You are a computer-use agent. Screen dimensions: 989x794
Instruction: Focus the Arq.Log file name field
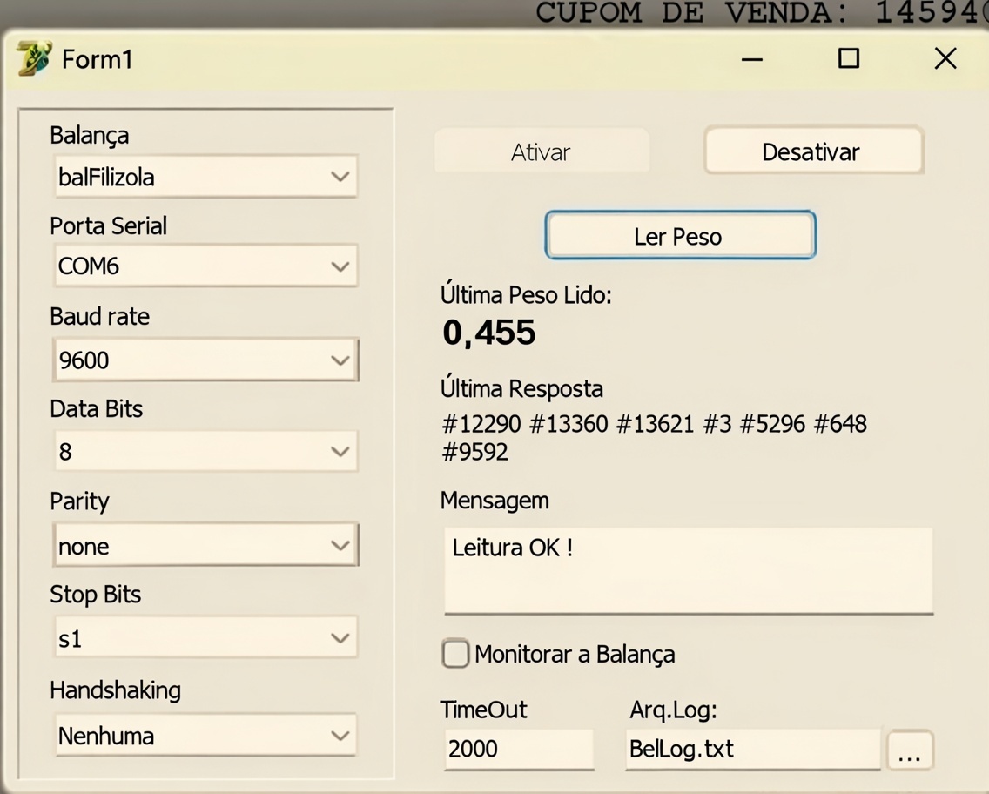click(x=752, y=749)
